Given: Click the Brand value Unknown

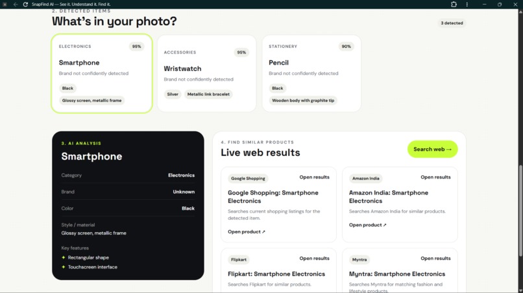Looking at the screenshot, I should pos(184,192).
